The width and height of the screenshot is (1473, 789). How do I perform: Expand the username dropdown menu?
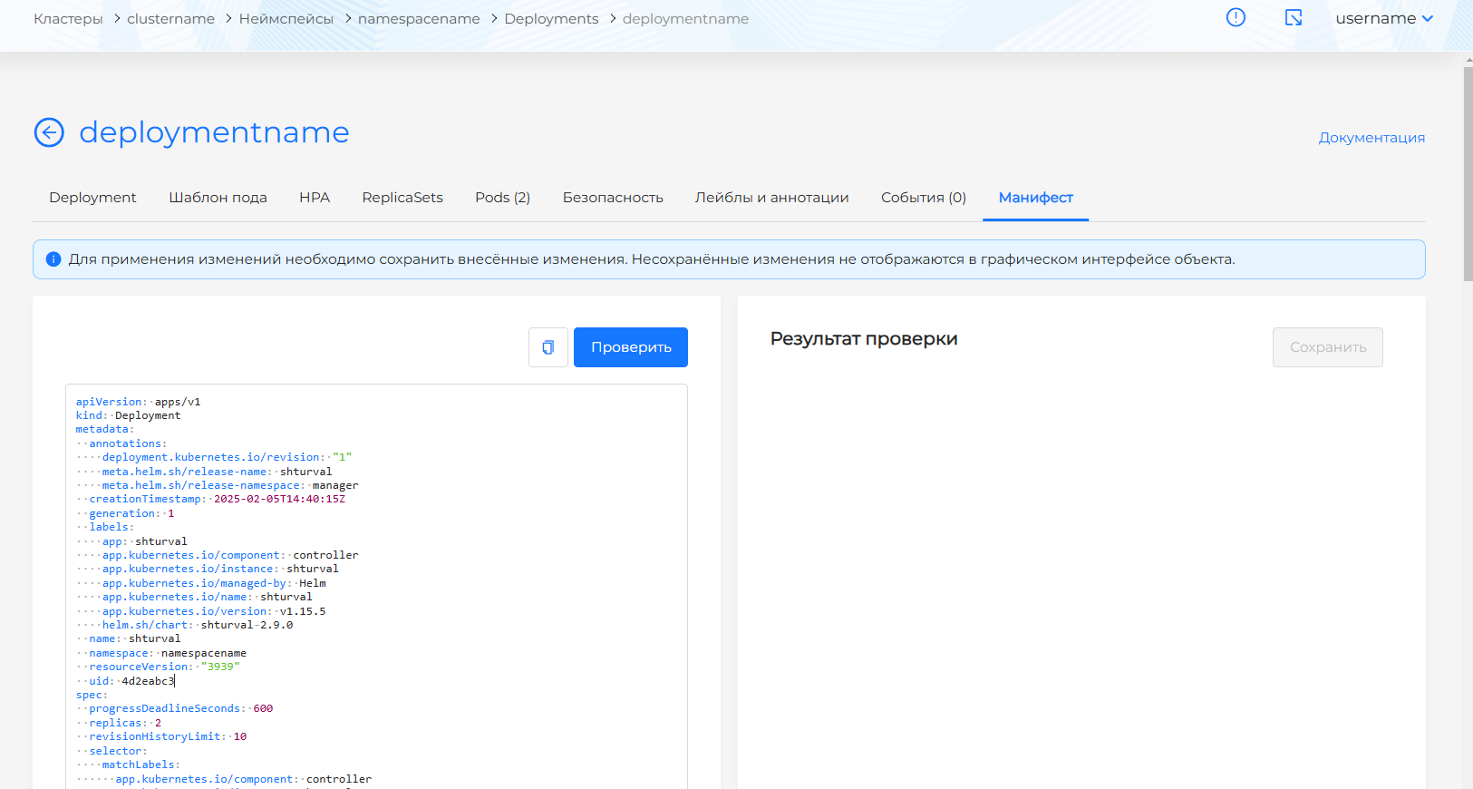(1384, 18)
